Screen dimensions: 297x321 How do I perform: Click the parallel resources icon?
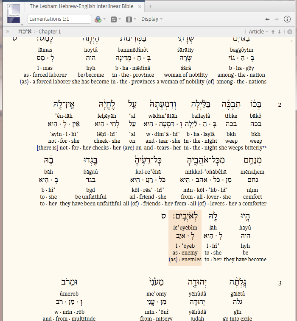click(113, 19)
